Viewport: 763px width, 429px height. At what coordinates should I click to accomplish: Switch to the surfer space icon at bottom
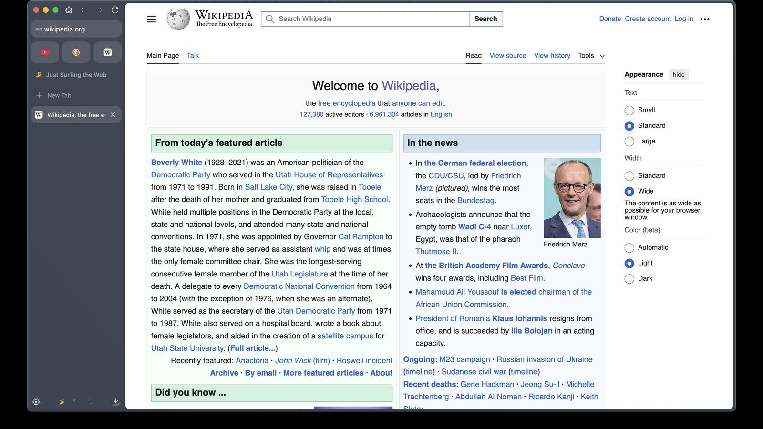(62, 402)
